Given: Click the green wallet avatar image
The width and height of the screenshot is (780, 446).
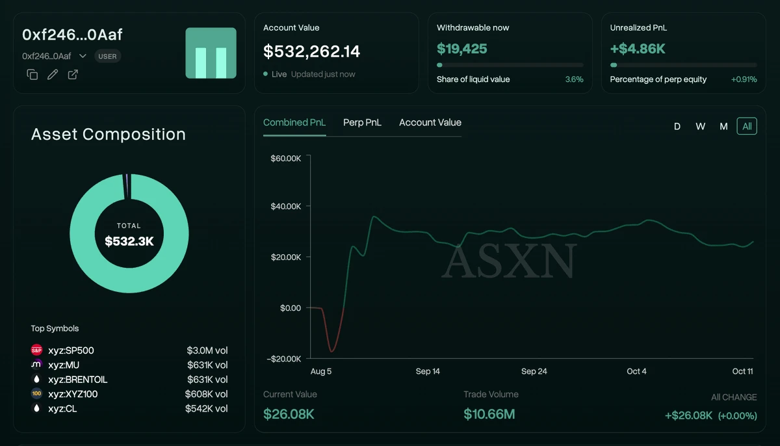Looking at the screenshot, I should click(x=211, y=53).
